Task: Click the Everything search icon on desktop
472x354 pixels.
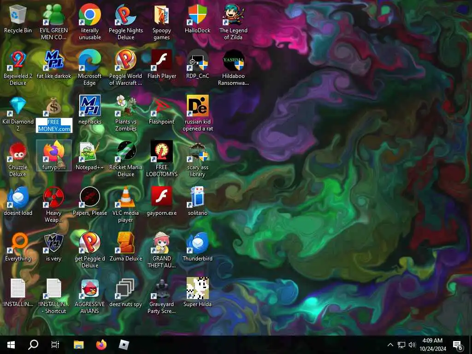Action: (x=18, y=243)
